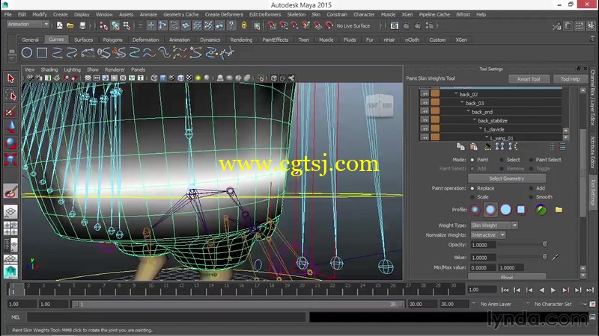Choose Smooth paint operation
Viewport: 599px width, 336px height.
pos(531,197)
